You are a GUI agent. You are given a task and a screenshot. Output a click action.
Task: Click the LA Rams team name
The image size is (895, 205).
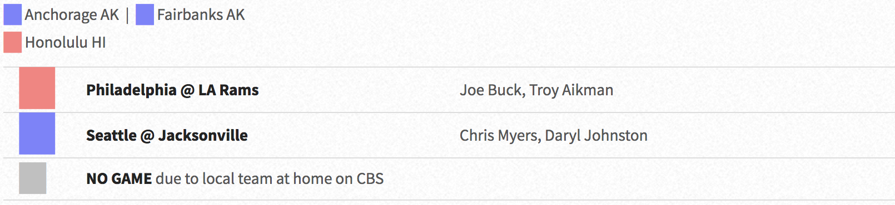(x=228, y=90)
